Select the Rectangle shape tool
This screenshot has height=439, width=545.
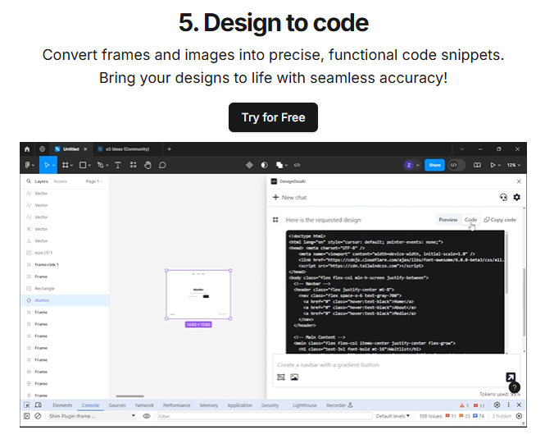[83, 165]
